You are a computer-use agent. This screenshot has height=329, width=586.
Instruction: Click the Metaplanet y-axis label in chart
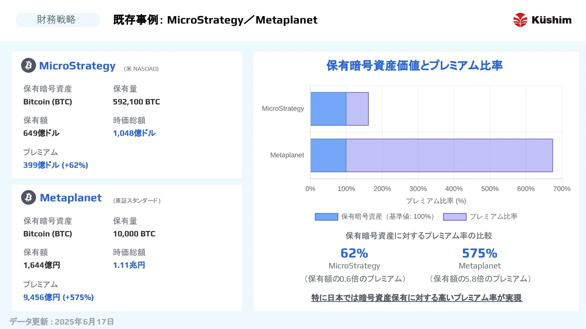[x=287, y=155]
